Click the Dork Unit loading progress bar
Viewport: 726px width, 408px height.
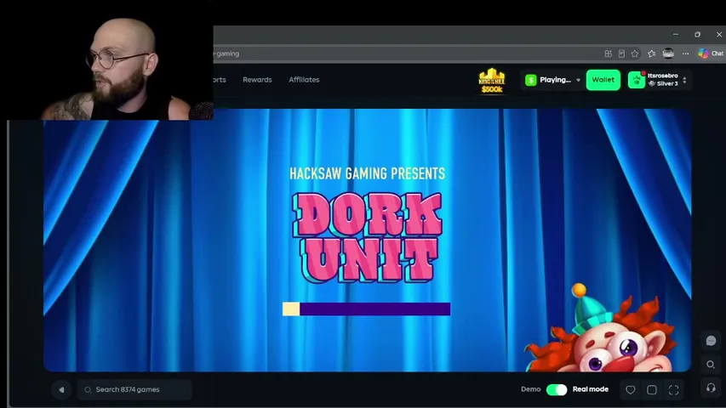coord(366,309)
